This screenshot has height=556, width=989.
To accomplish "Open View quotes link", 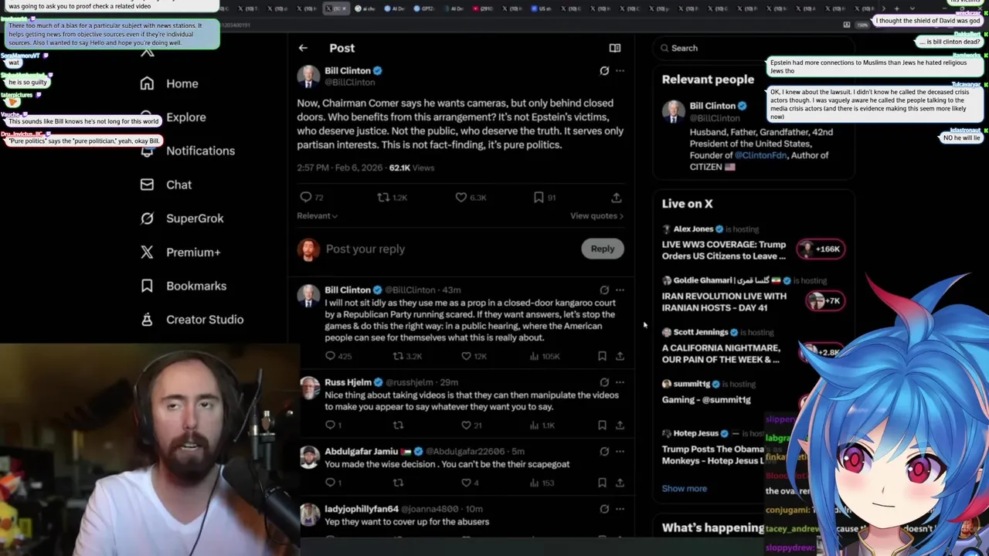I will pyautogui.click(x=596, y=215).
